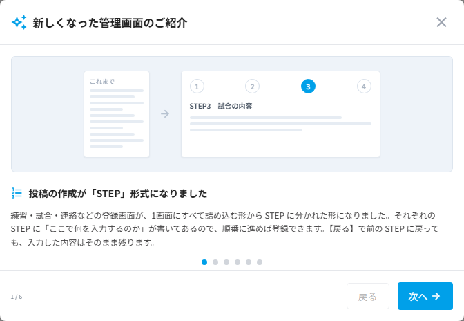The height and width of the screenshot is (321, 464).
Task: Select the first pagination dot
Action: (x=204, y=262)
